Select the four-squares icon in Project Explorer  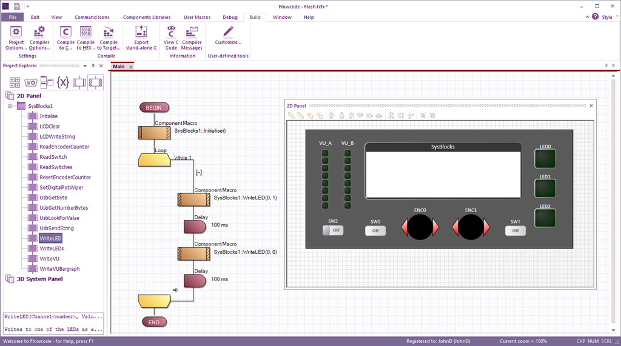pyautogui.click(x=15, y=82)
